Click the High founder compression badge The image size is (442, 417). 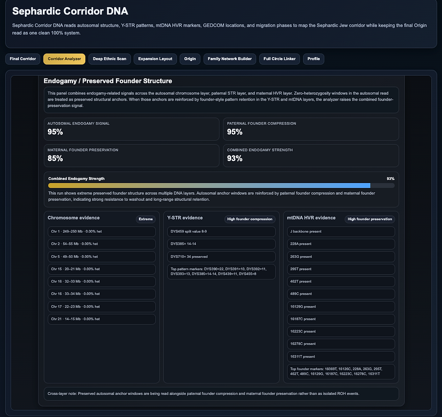250,219
